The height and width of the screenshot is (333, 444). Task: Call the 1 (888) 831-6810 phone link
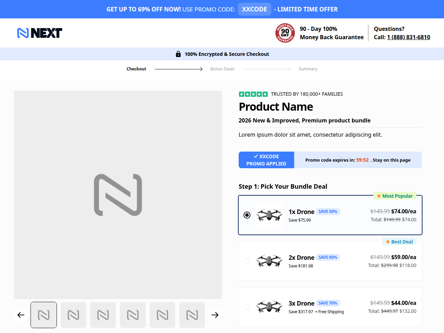(409, 37)
